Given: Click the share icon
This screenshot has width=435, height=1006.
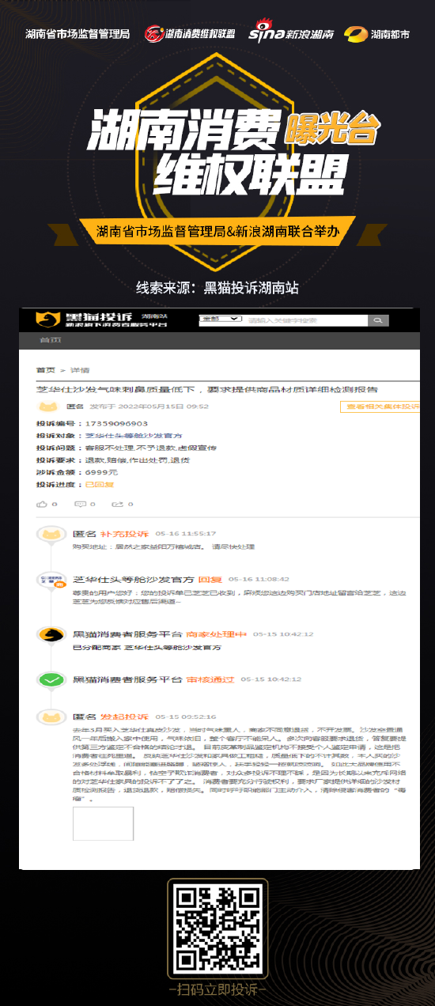Looking at the screenshot, I should (117, 504).
